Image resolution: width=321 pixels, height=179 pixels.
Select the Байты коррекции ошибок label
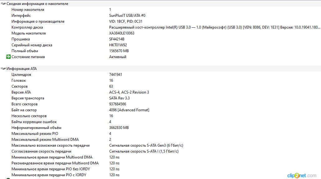(x=34, y=122)
